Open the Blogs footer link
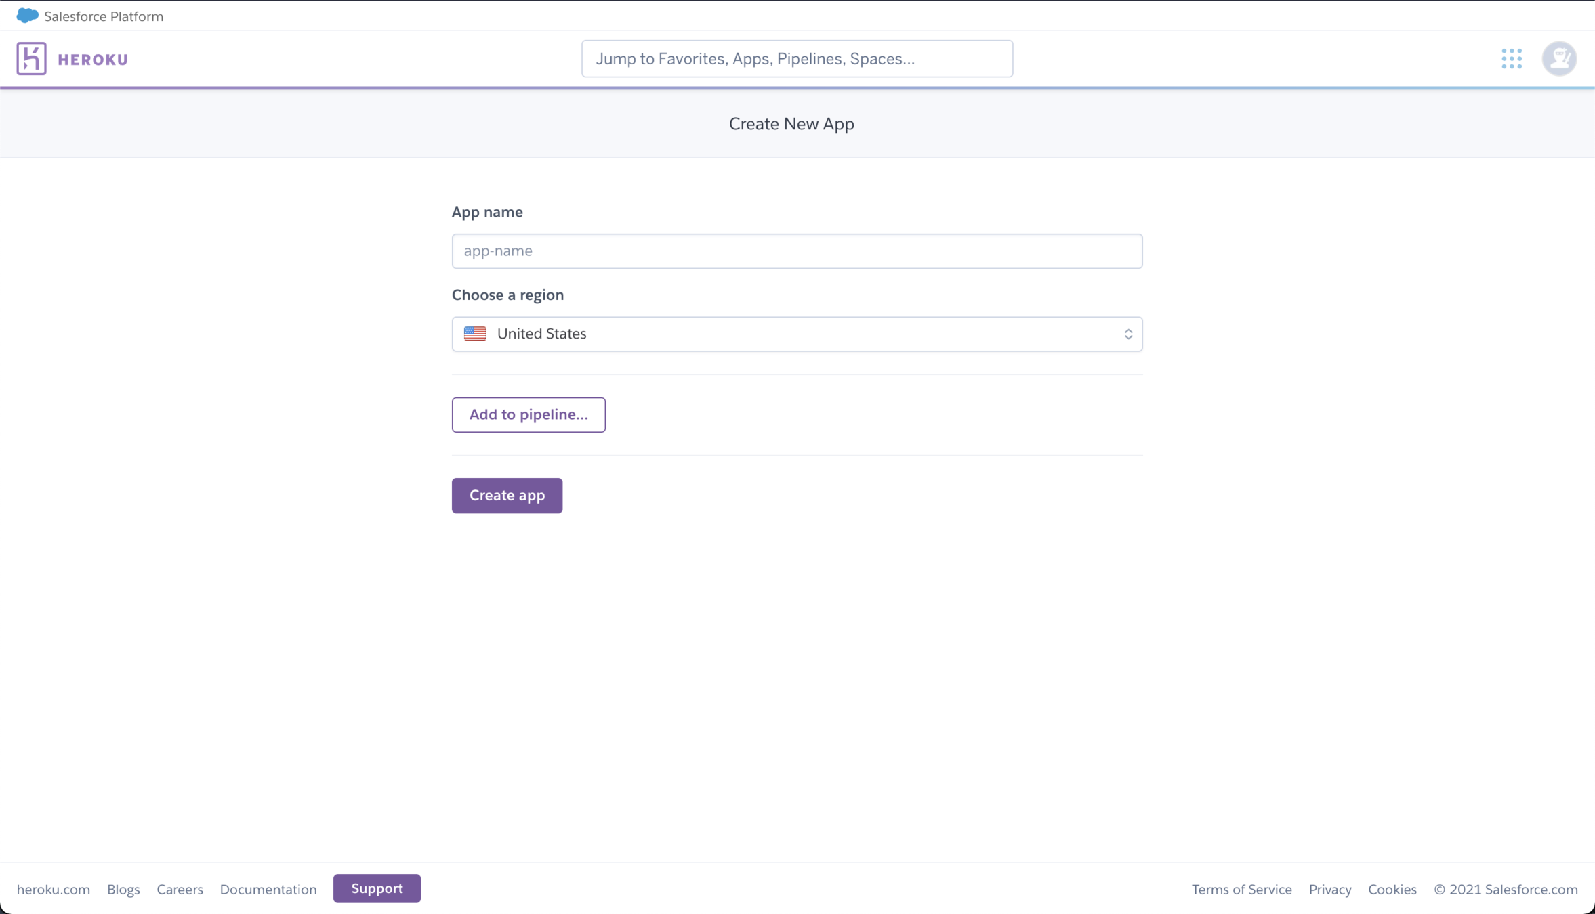This screenshot has width=1595, height=914. [123, 889]
